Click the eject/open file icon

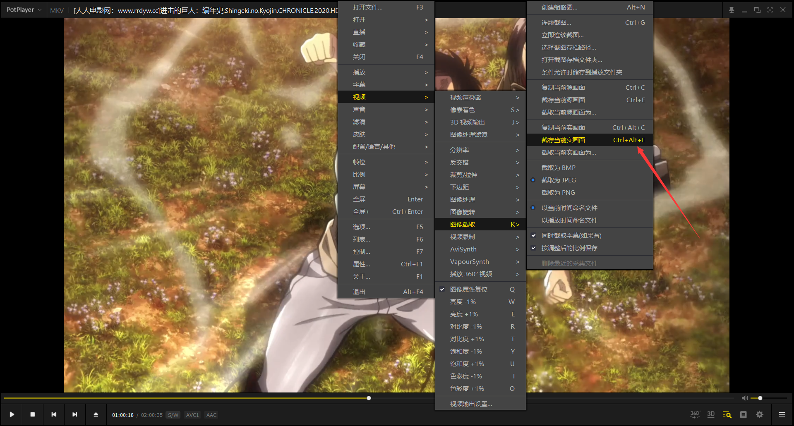(96, 414)
